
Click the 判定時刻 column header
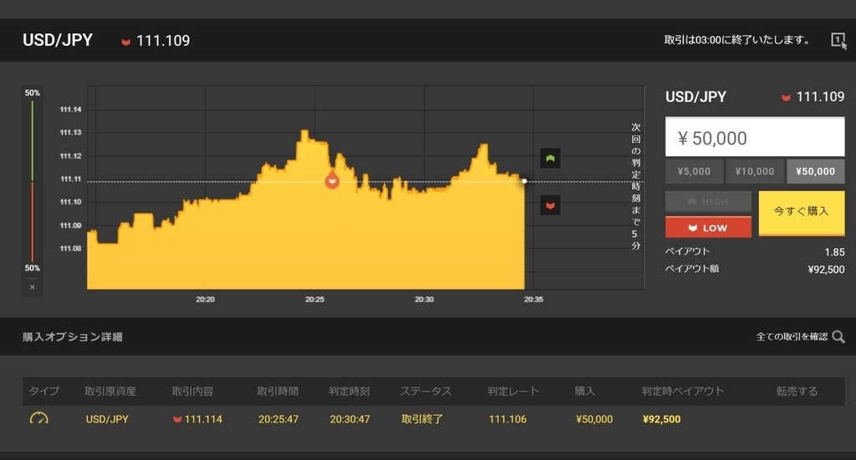tap(349, 391)
